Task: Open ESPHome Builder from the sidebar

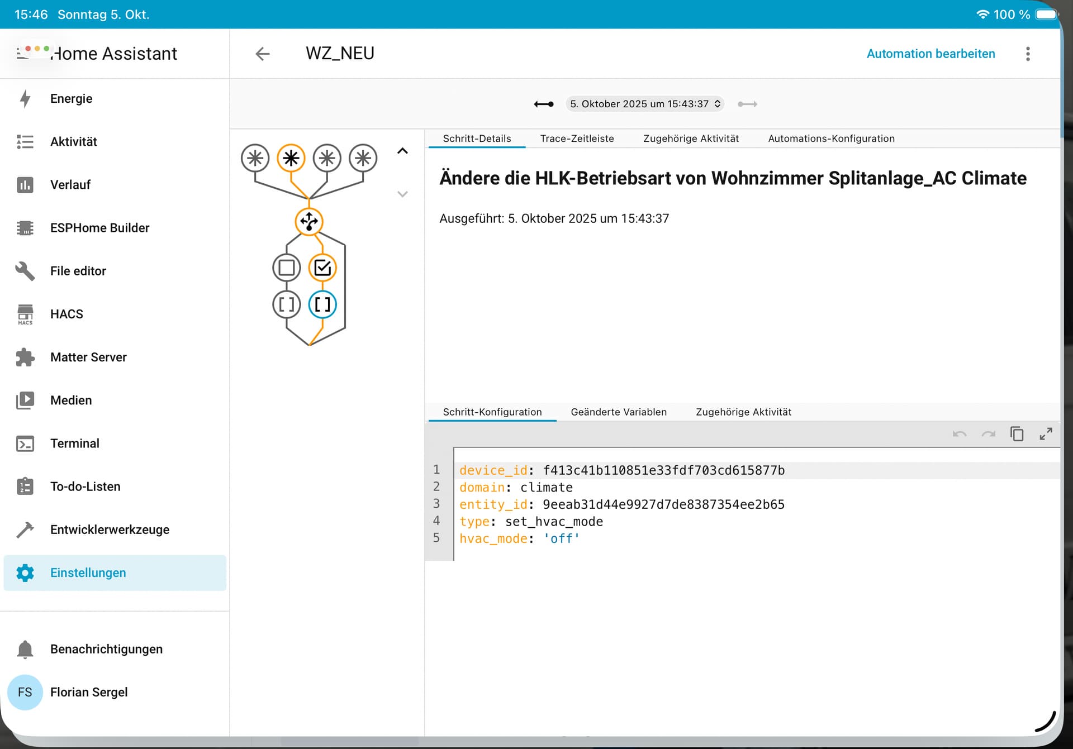Action: pos(99,228)
